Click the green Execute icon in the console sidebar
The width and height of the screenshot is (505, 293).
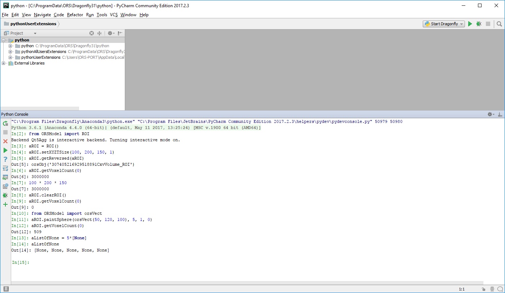click(x=5, y=150)
